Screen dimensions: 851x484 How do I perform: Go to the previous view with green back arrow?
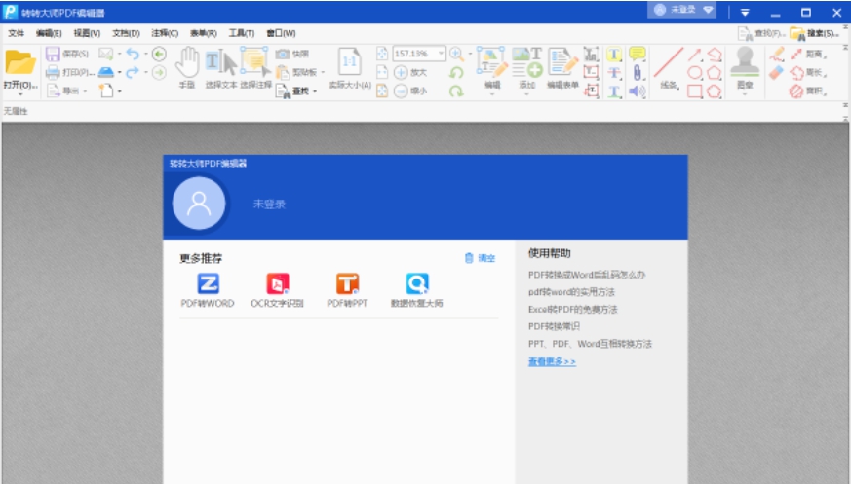[x=159, y=54]
